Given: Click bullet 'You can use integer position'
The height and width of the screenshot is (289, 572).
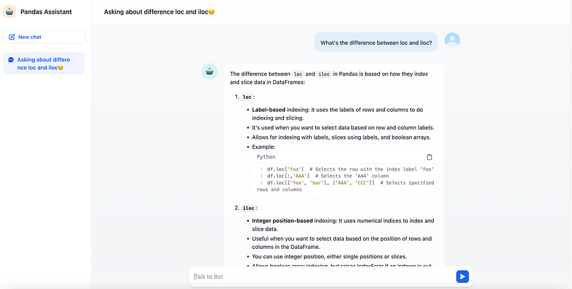Looking at the screenshot, I should (x=330, y=256).
